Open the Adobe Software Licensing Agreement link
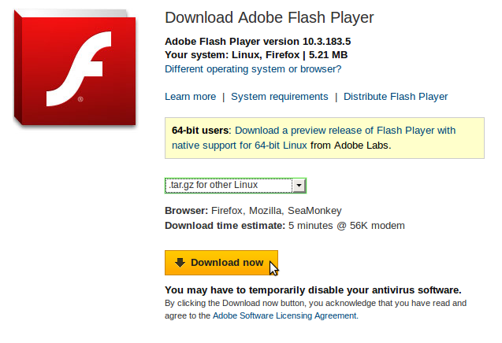The width and height of the screenshot is (502, 343). click(x=284, y=315)
